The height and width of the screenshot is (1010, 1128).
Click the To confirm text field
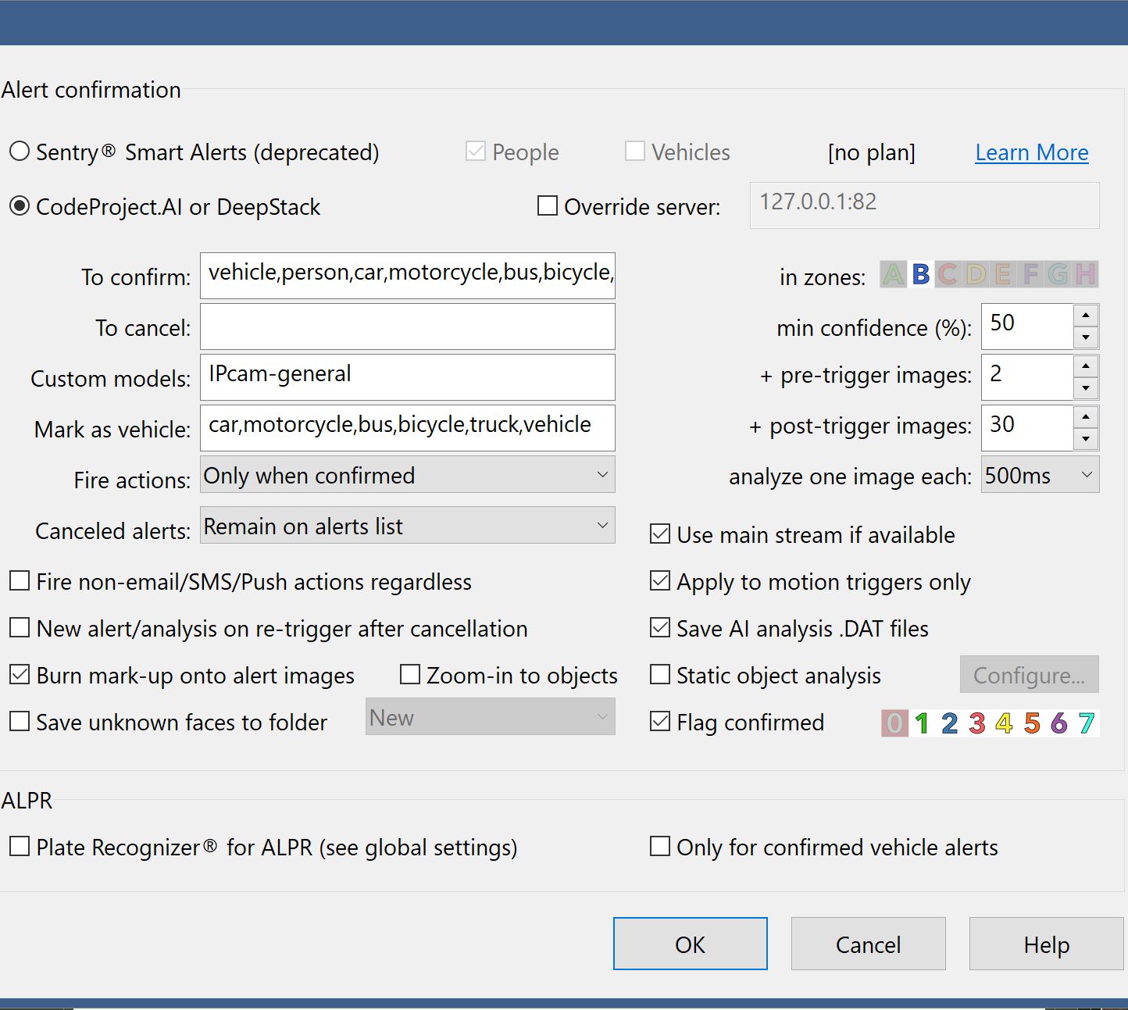point(408,275)
